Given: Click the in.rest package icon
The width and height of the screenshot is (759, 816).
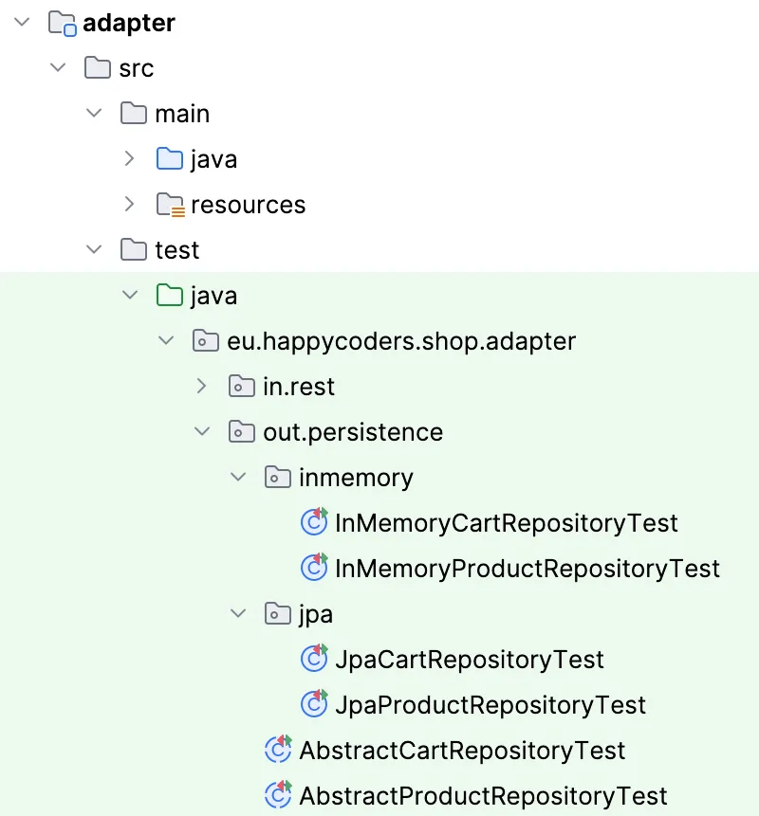Looking at the screenshot, I should click(241, 386).
